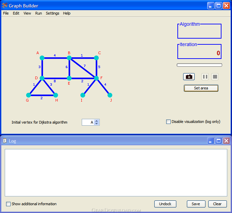This screenshot has height=213, width=232.
Task: Click edge B-E weight label 6
Action: coord(66,67)
